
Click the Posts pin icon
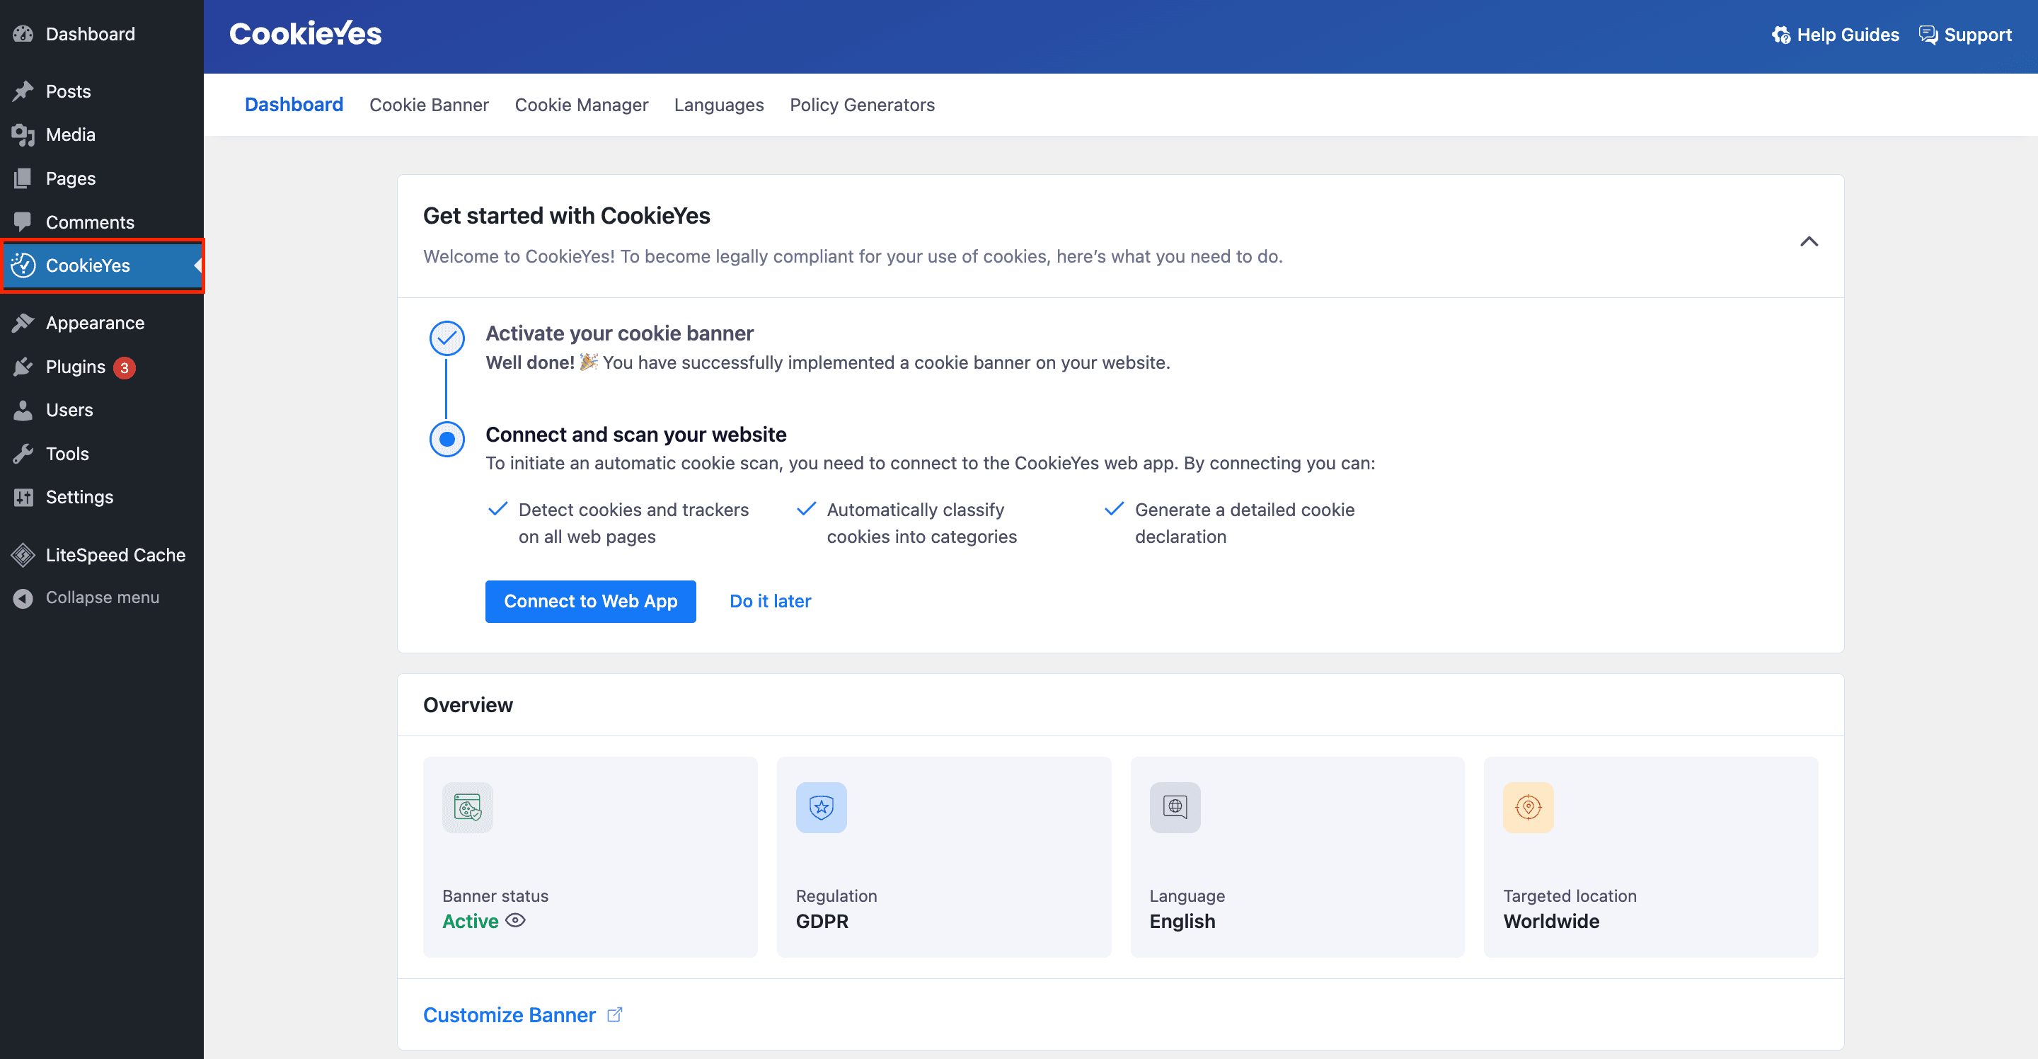[23, 91]
